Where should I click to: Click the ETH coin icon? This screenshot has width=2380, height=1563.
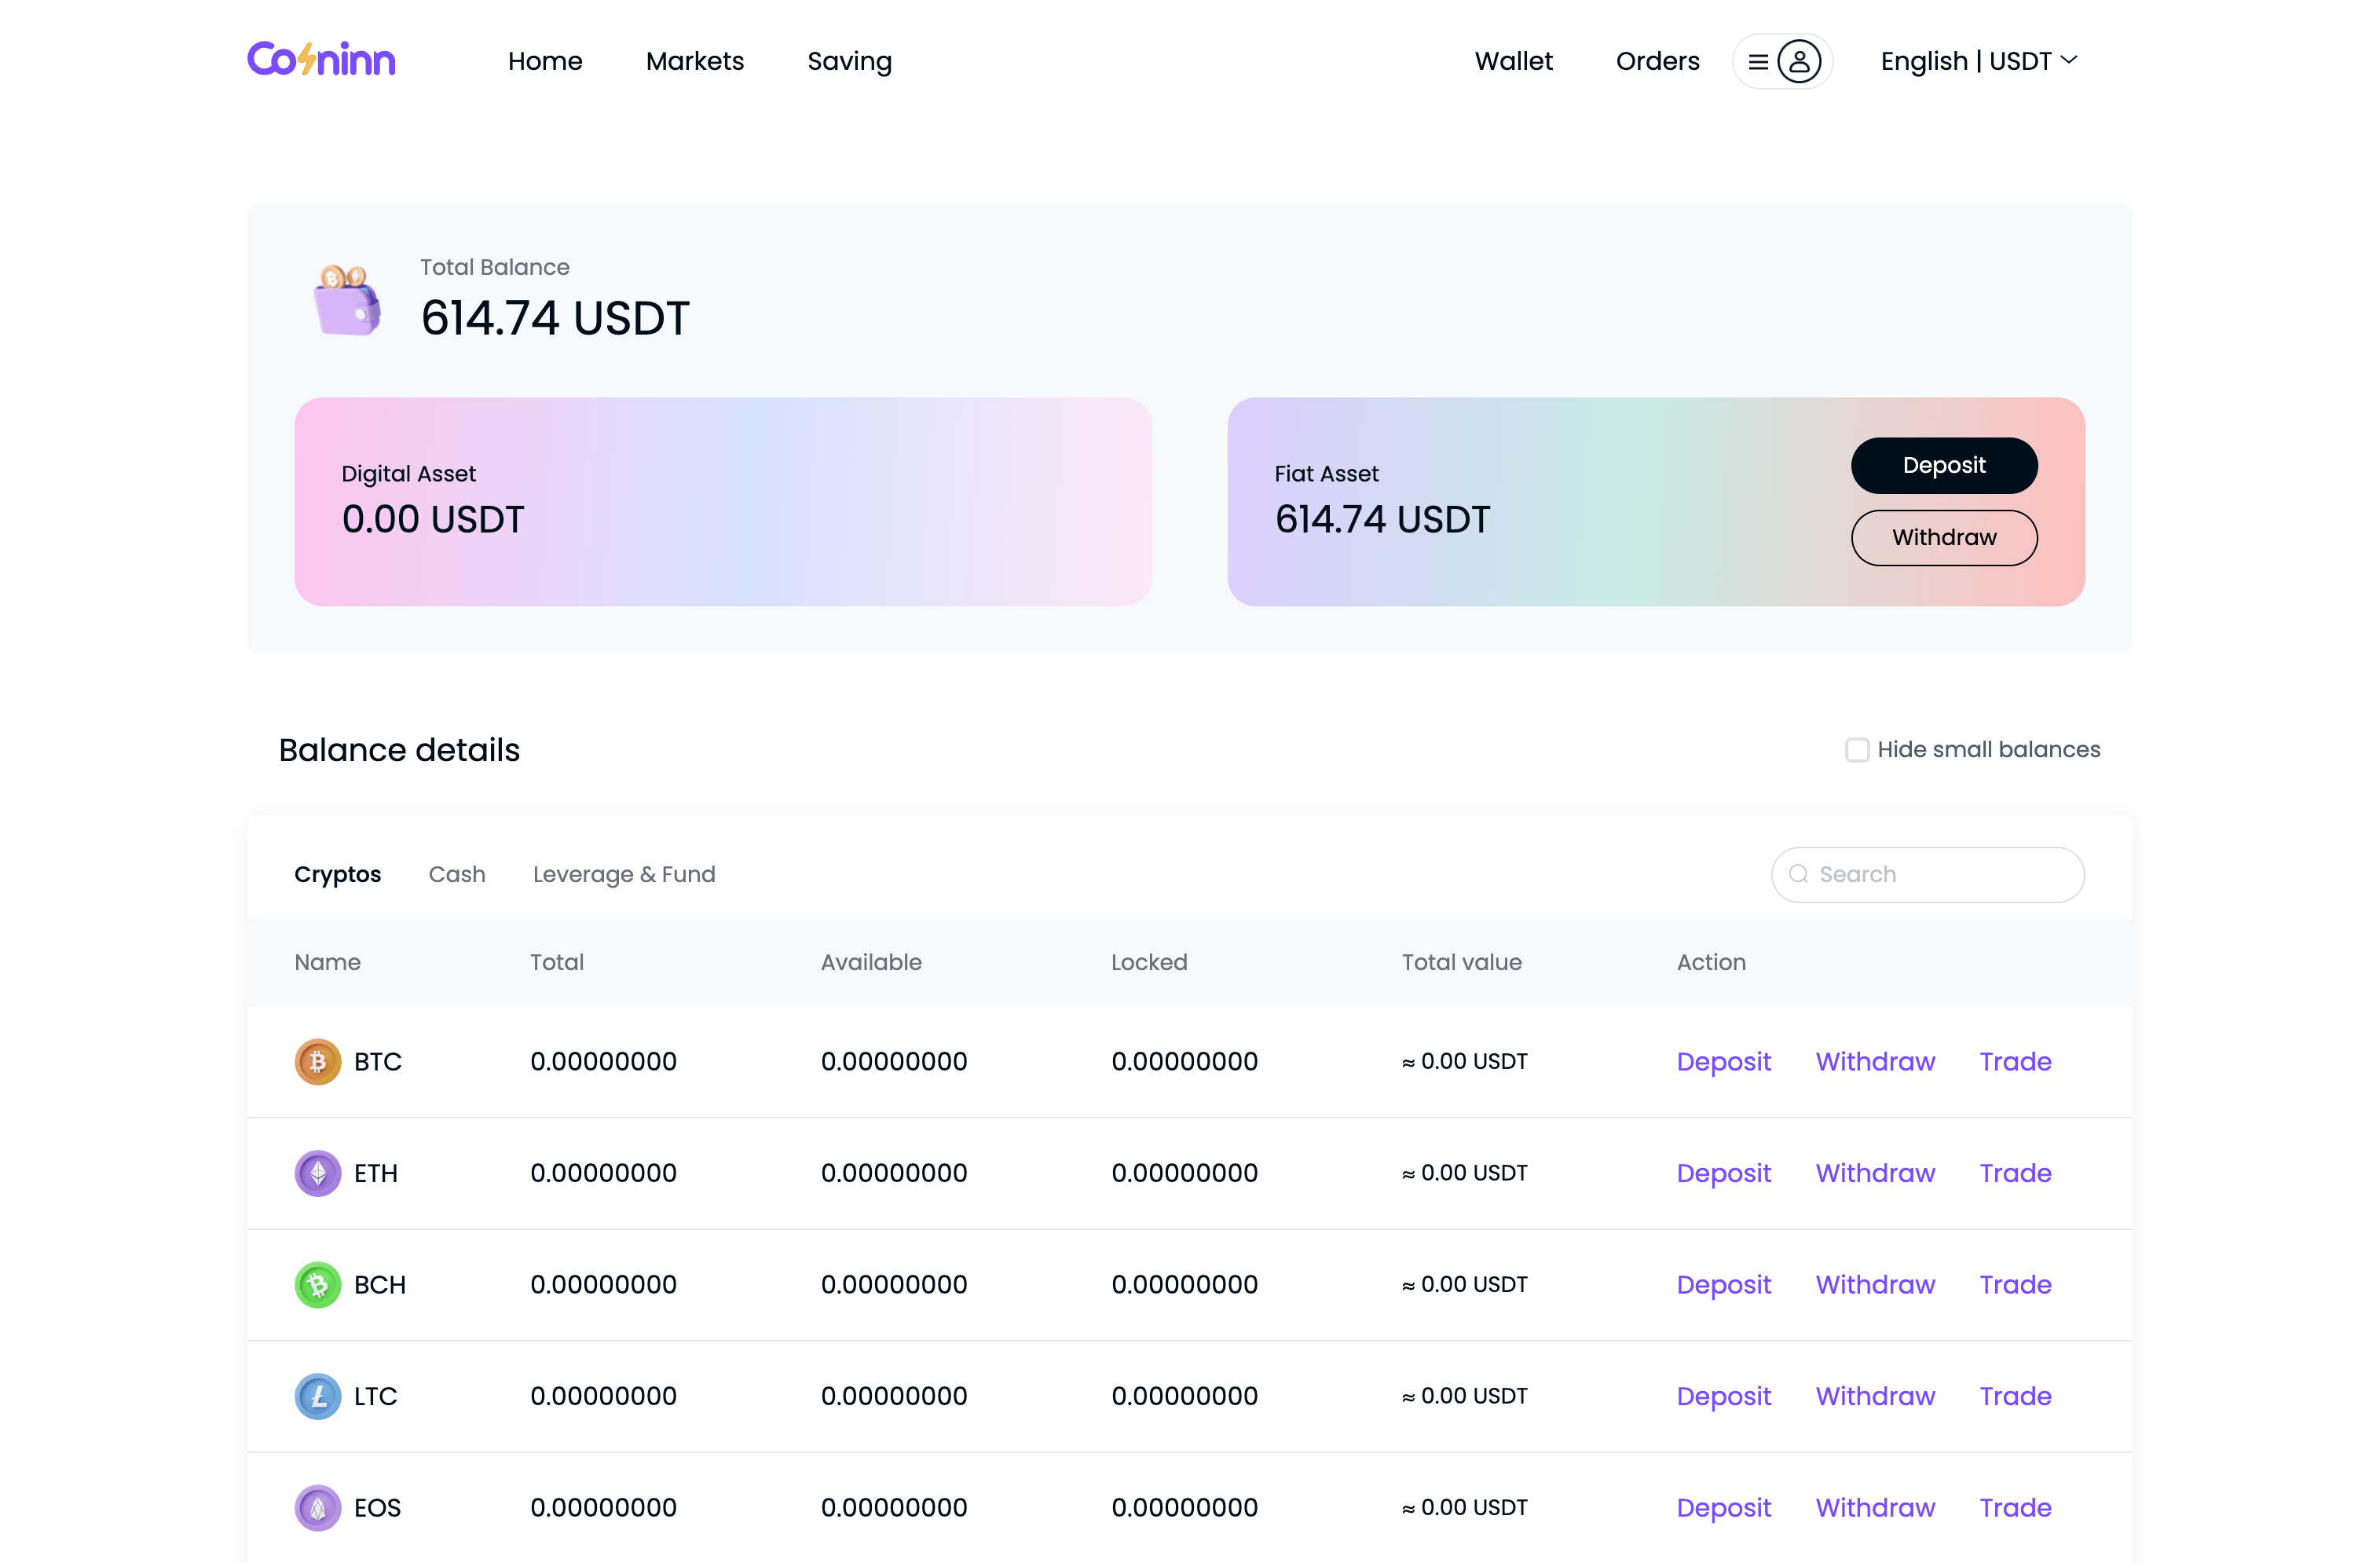tap(317, 1172)
